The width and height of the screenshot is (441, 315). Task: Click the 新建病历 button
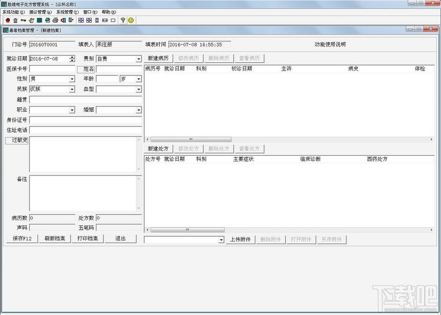pos(158,58)
